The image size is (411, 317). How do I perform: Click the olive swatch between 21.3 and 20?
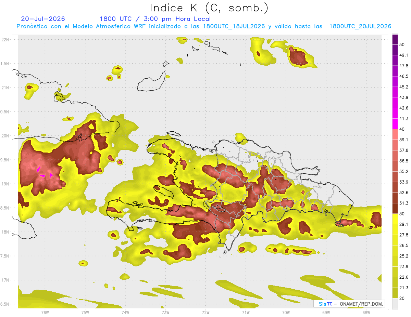[395, 293]
